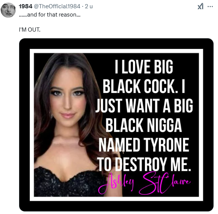Image resolution: width=218 pixels, height=214 pixels.
Task: Click the 'I'M OUT.' tweet text
Action: 30,29
